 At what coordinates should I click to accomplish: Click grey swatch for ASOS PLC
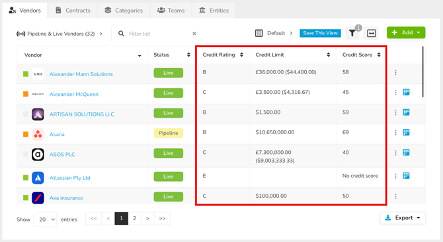click(26, 154)
